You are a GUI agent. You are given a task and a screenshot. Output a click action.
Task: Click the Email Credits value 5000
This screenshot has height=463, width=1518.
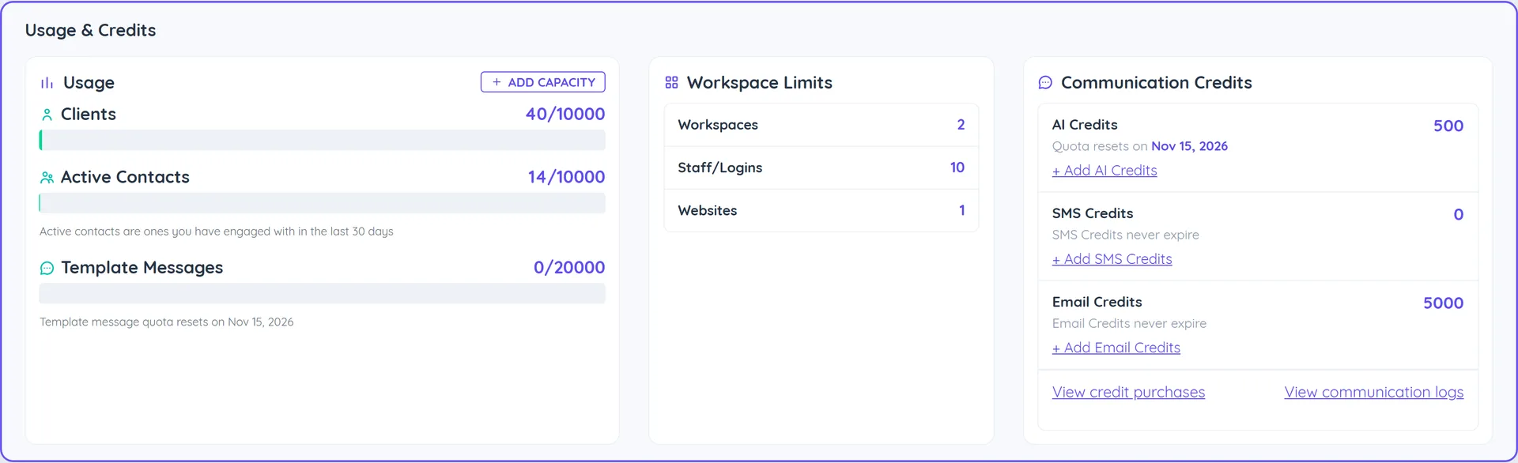coord(1444,303)
